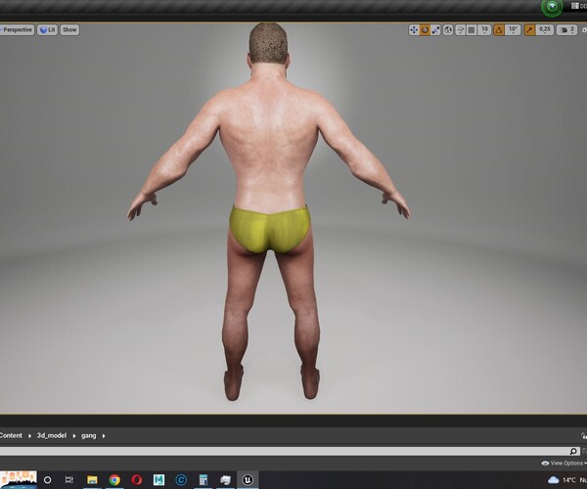Screen dimensions: 587x489
Task: Navigate to 3d_model folder in breadcrumb
Action: [52, 435]
